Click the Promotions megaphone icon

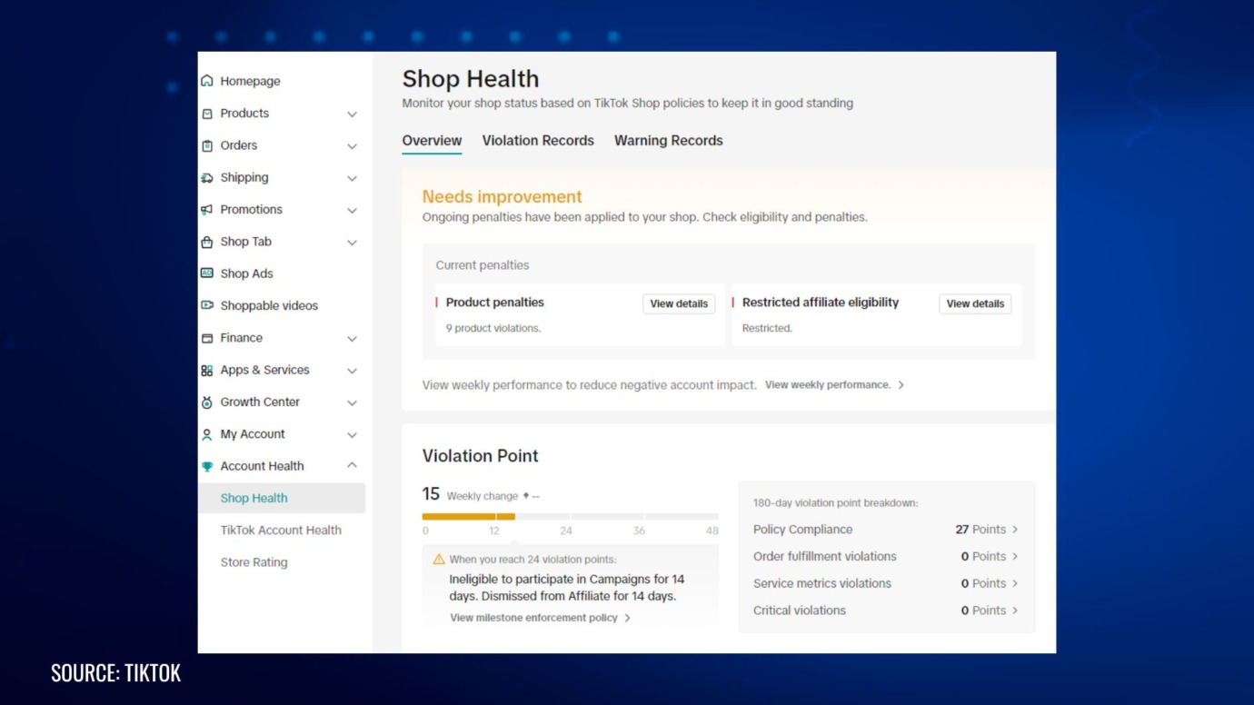pos(207,210)
